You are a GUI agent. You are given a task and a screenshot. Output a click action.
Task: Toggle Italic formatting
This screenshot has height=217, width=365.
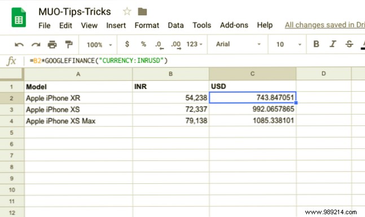[x=333, y=44]
